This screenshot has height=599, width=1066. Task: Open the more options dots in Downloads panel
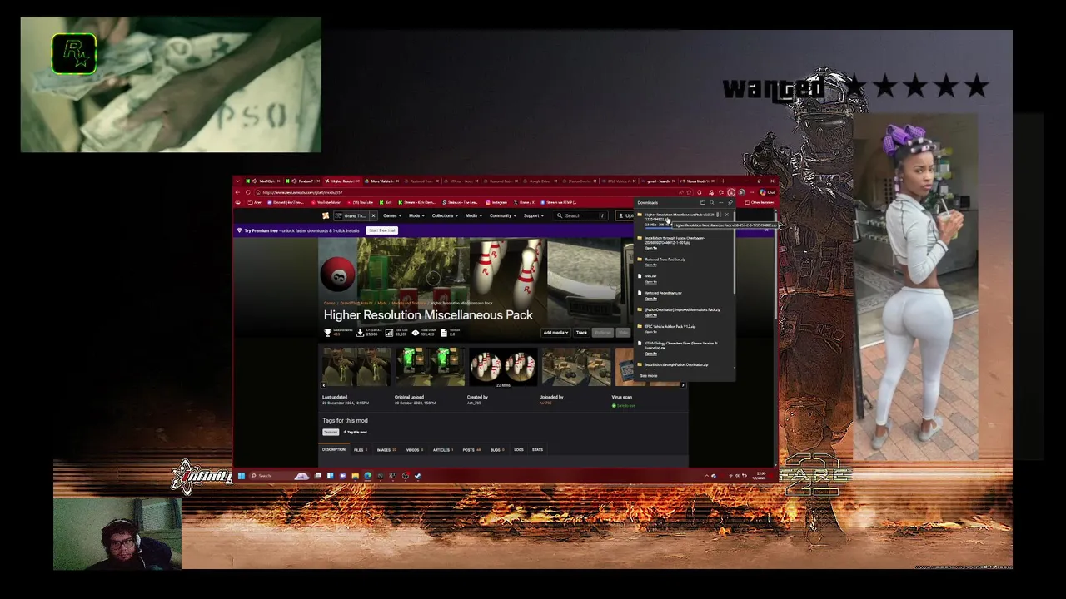click(721, 203)
